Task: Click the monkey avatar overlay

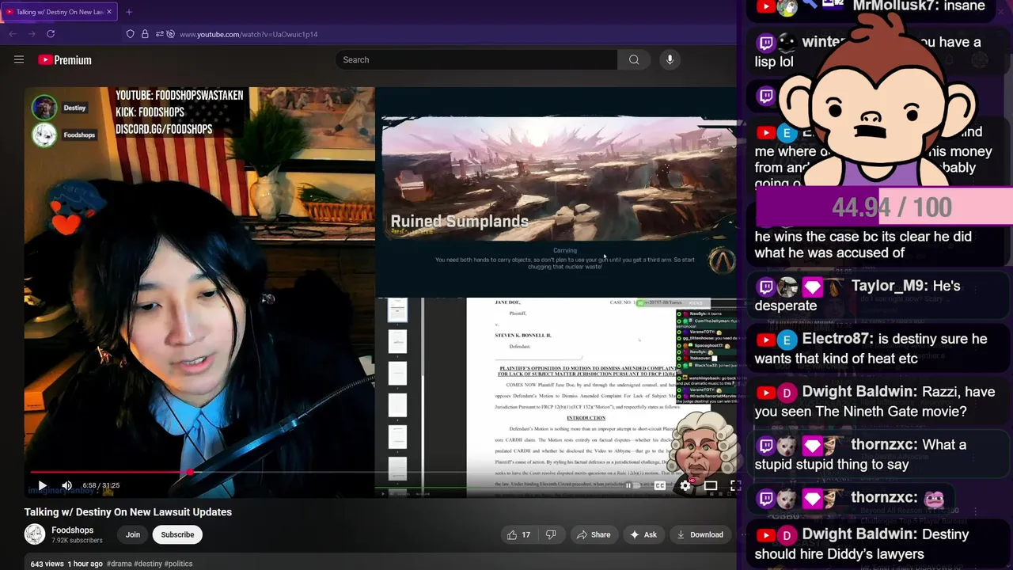Action: tap(877, 107)
